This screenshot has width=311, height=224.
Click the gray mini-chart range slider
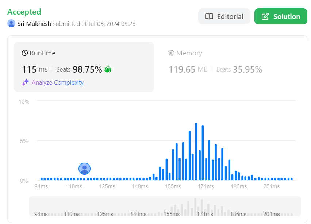(165, 206)
